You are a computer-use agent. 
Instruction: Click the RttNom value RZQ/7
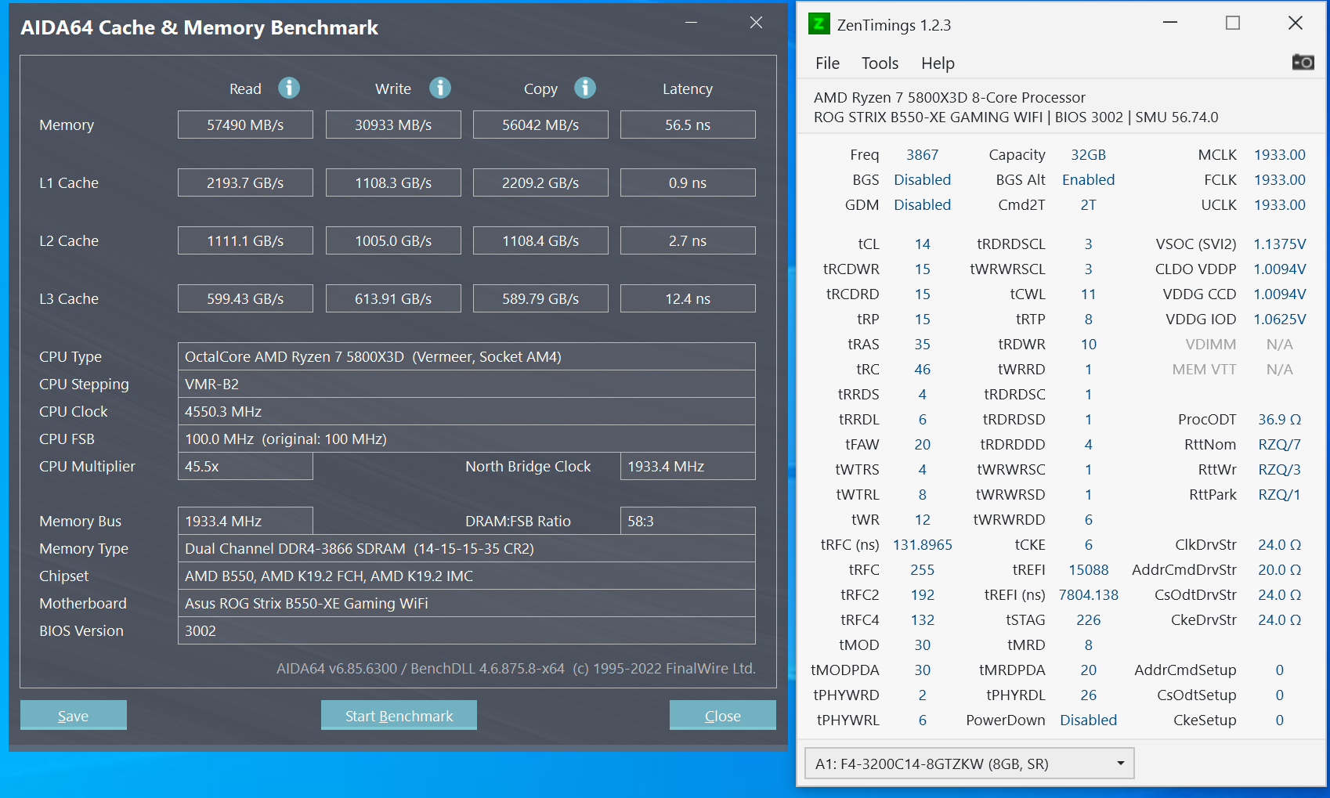point(1280,445)
